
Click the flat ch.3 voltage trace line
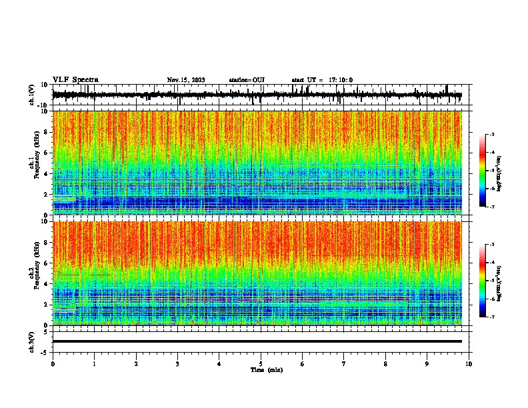tap(257, 341)
